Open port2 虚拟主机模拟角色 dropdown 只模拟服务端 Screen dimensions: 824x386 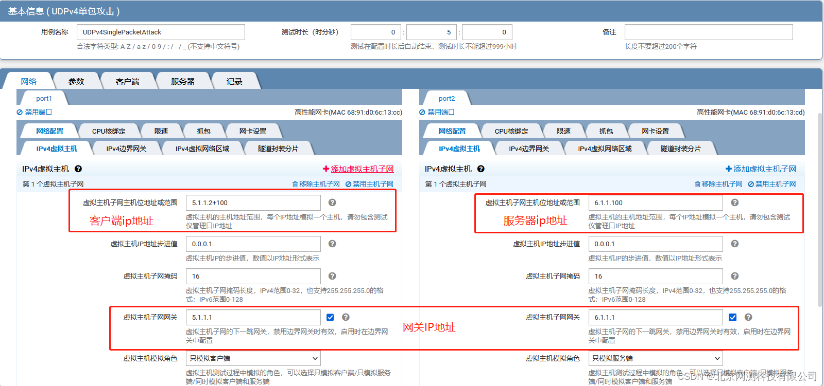[x=656, y=358]
